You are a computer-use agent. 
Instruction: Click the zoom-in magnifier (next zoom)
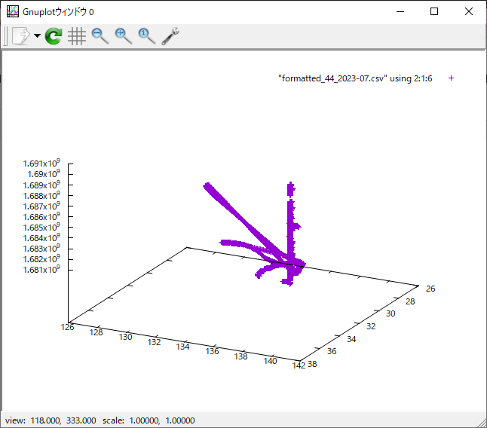click(x=123, y=36)
